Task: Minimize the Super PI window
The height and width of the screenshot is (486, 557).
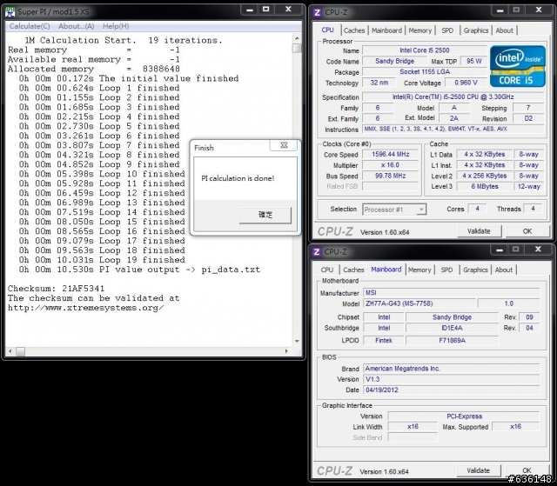Action: pos(250,10)
